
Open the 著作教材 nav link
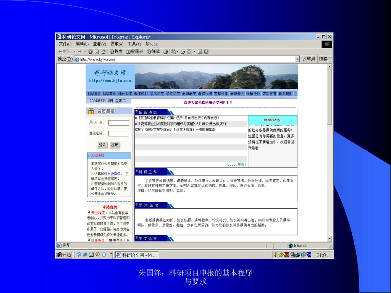[x=141, y=94]
